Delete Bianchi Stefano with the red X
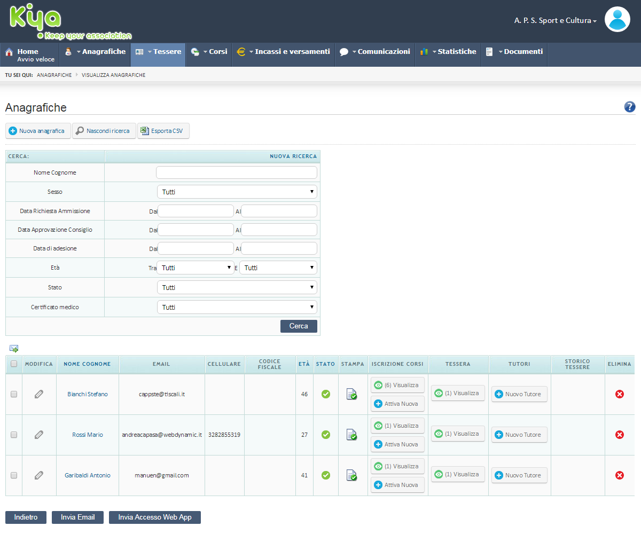641x534 pixels. (620, 394)
